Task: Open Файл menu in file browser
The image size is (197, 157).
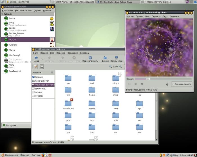Action: pyautogui.click(x=35, y=53)
